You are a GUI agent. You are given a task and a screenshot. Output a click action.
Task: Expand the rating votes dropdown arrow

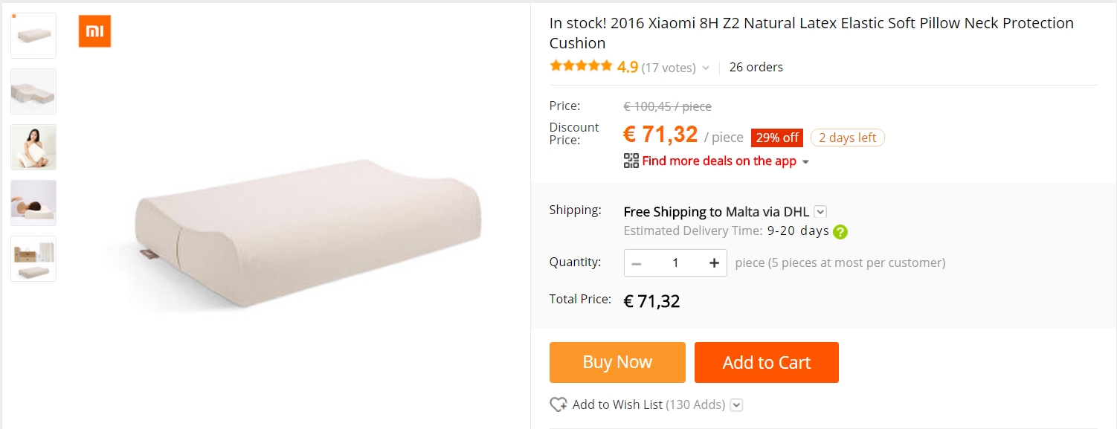pos(706,68)
